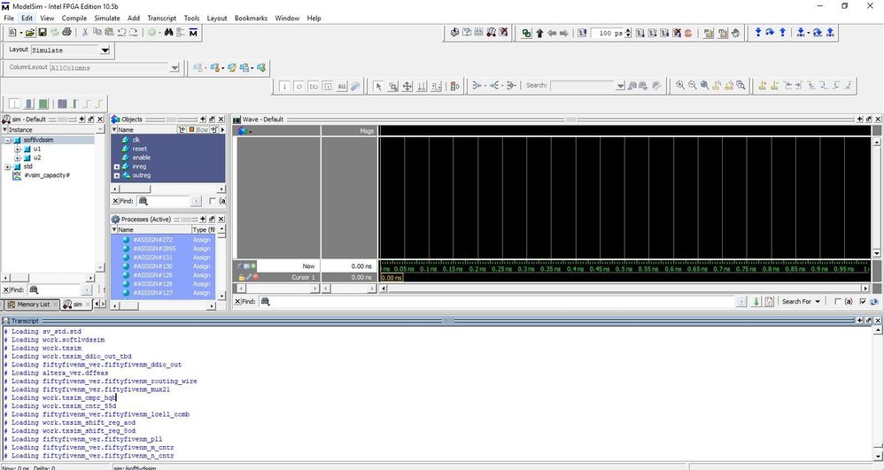This screenshot has width=884, height=470.
Task: Click the first zoom magnifier icon
Action: point(680,86)
